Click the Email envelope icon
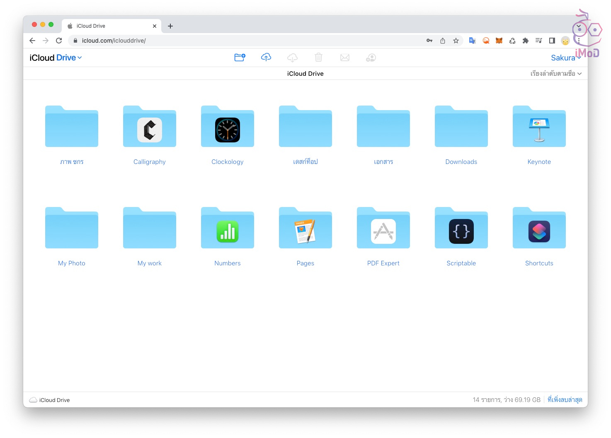Screen dimensions: 611x438 pos(344,58)
